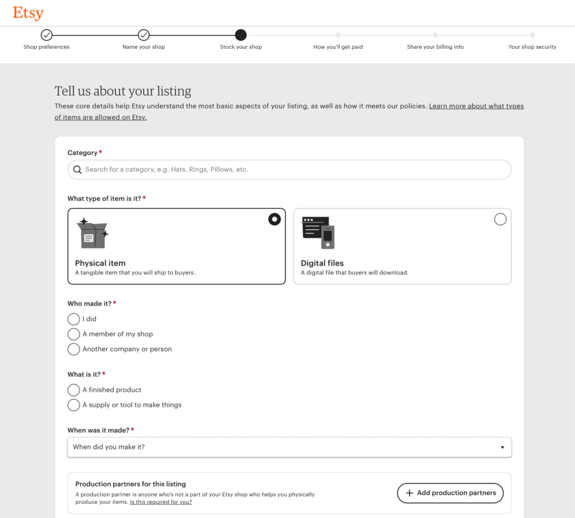
Task: Click the Physical item box icon
Action: tap(92, 233)
